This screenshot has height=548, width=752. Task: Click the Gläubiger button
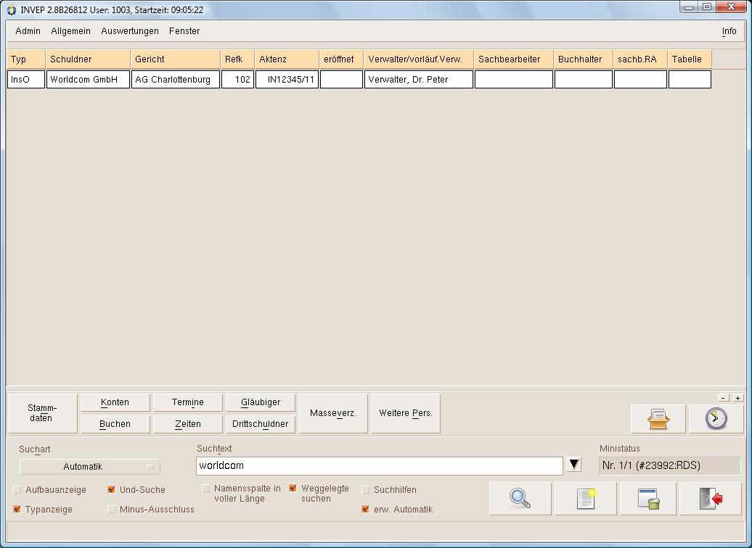tap(261, 402)
